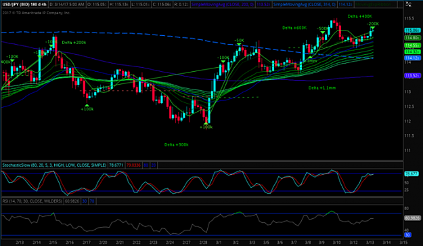Click the StochasticSlow 78.6771 value

click(x=116, y=165)
